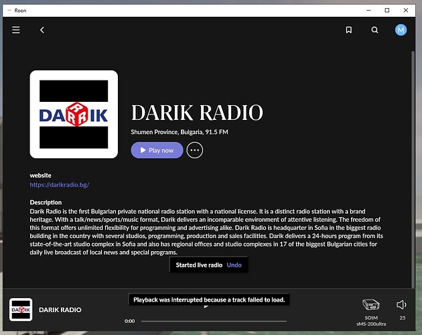Image resolution: width=422 pixels, height=335 pixels.
Task: Click the Shumen Province, Bulgaria, 91.5 FM subtitle
Action: 180,132
